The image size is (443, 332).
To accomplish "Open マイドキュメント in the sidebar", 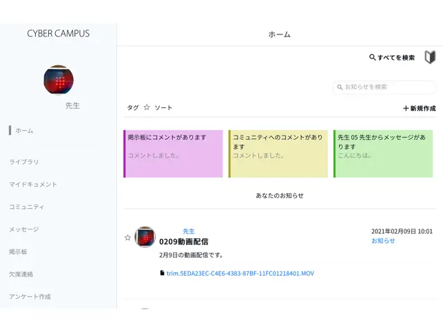I will click(33, 185).
